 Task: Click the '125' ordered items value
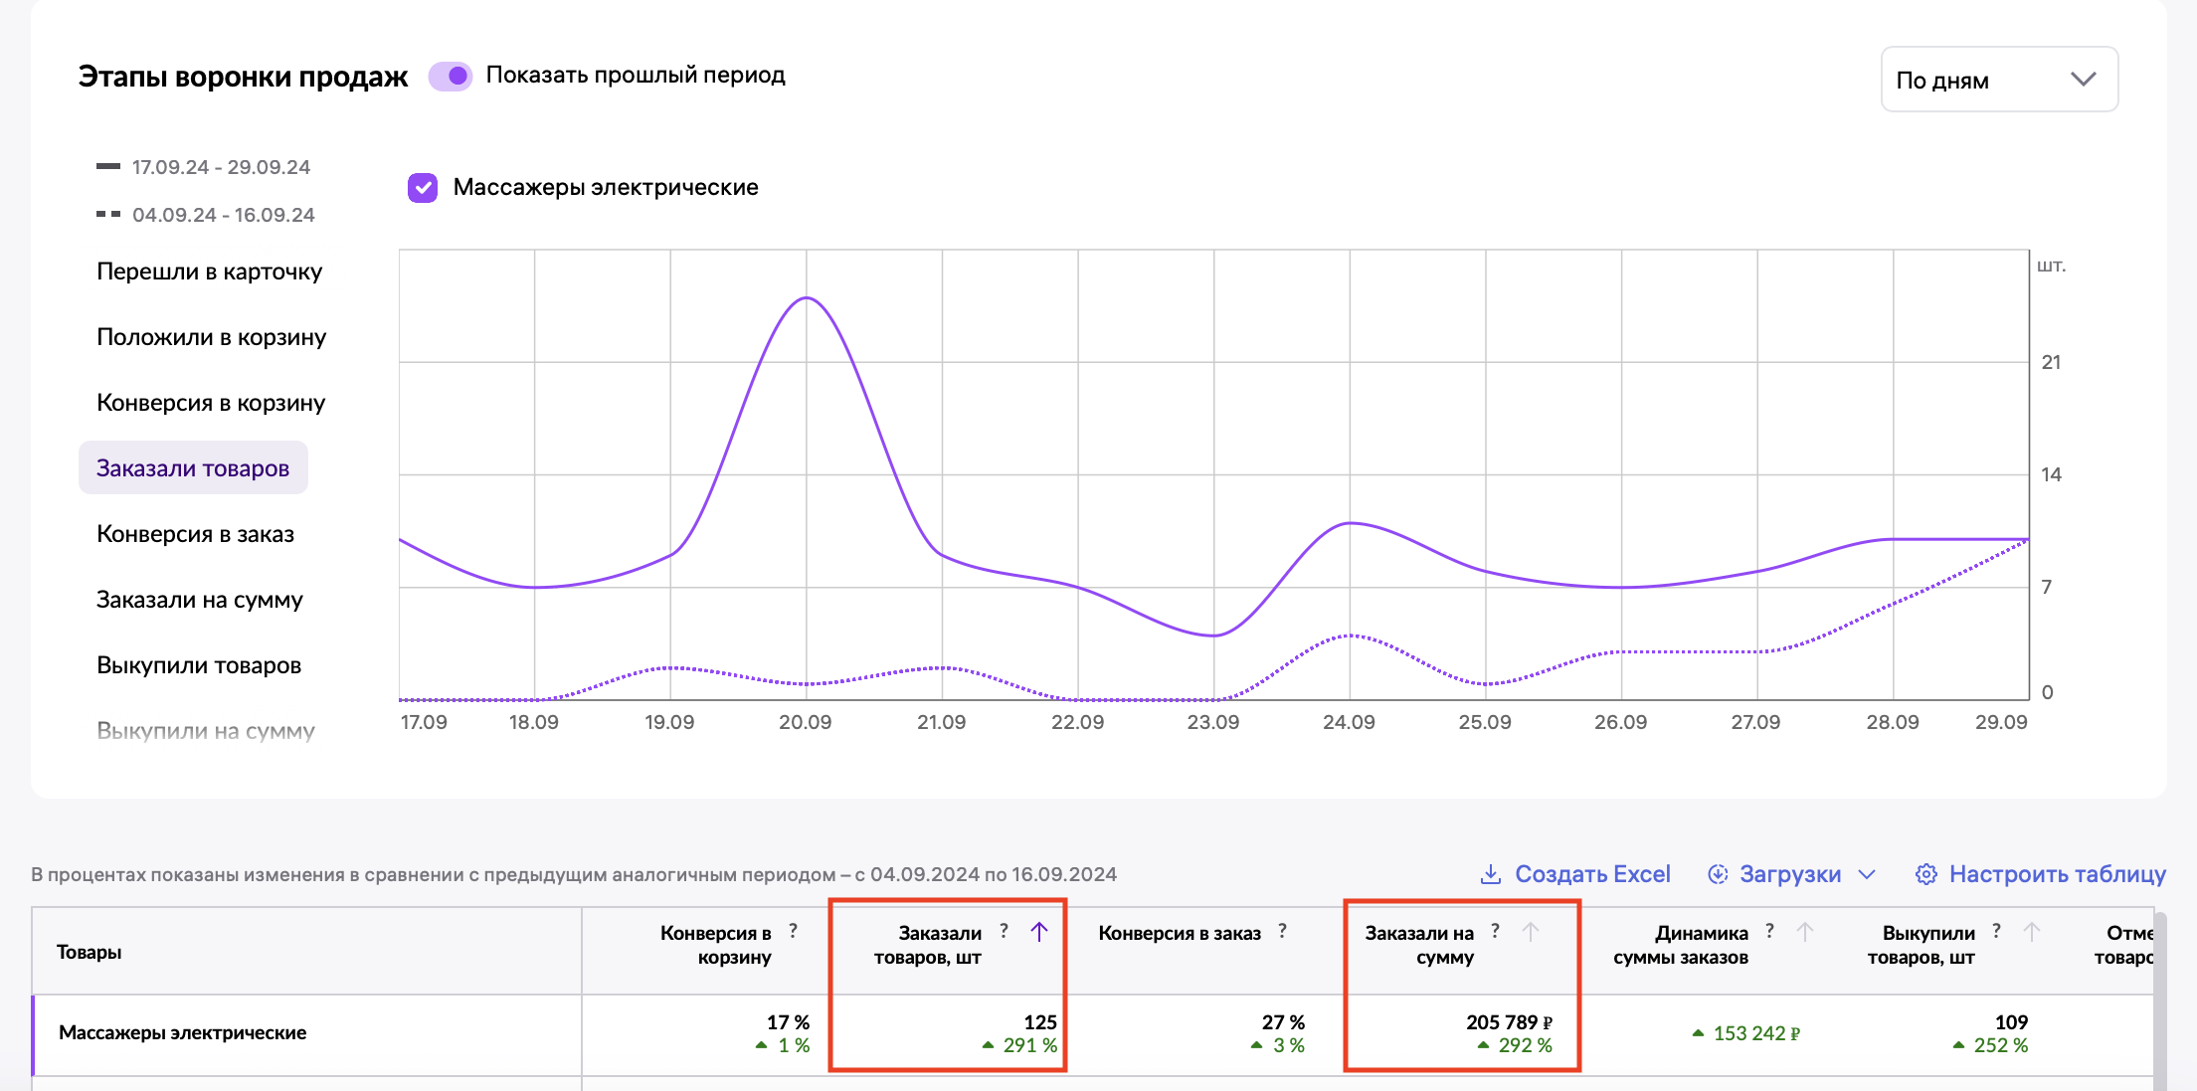click(1040, 1022)
